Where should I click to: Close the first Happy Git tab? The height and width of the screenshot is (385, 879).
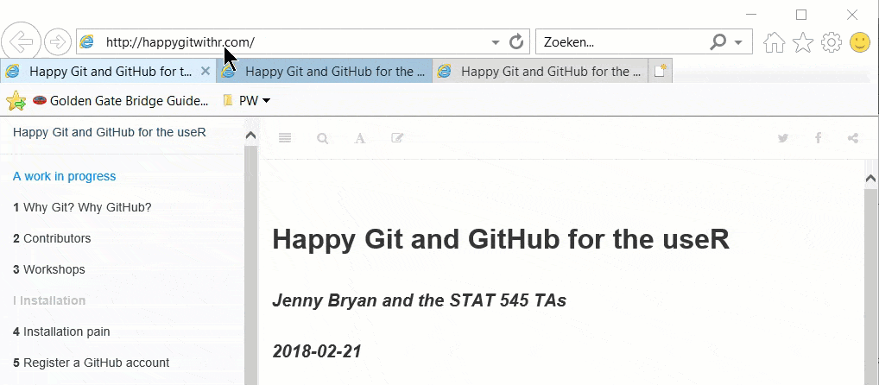click(206, 71)
